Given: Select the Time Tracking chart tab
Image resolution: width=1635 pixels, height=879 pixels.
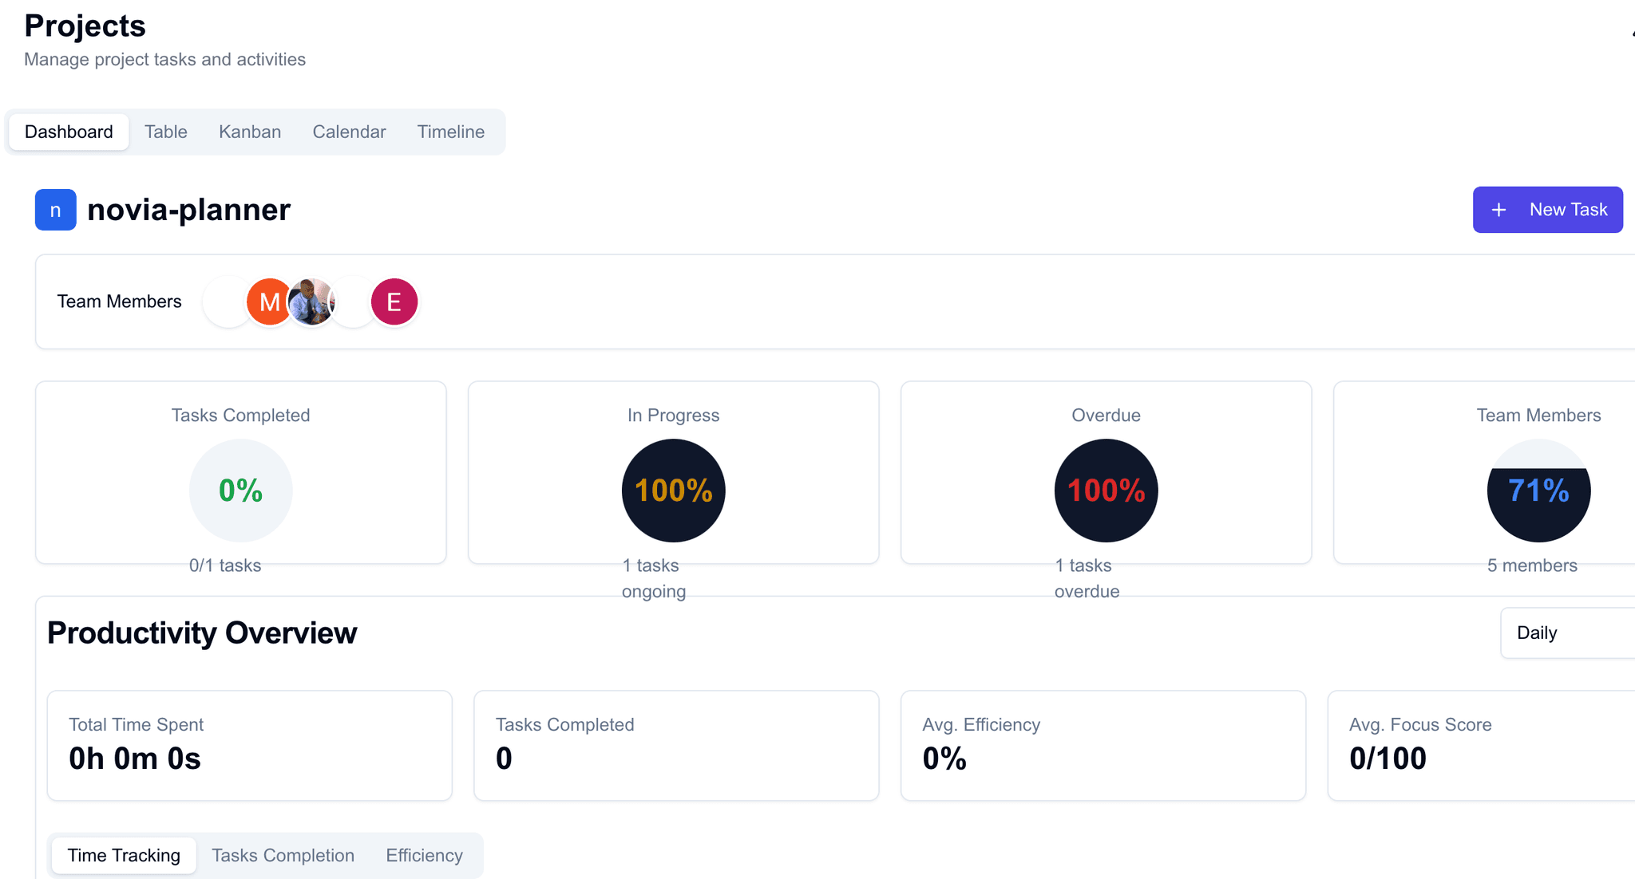Looking at the screenshot, I should (x=124, y=855).
